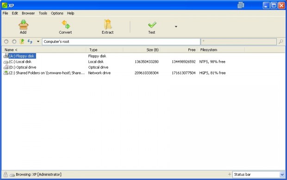
Task: Click the 'Network drive' type cell
Action: coord(100,73)
